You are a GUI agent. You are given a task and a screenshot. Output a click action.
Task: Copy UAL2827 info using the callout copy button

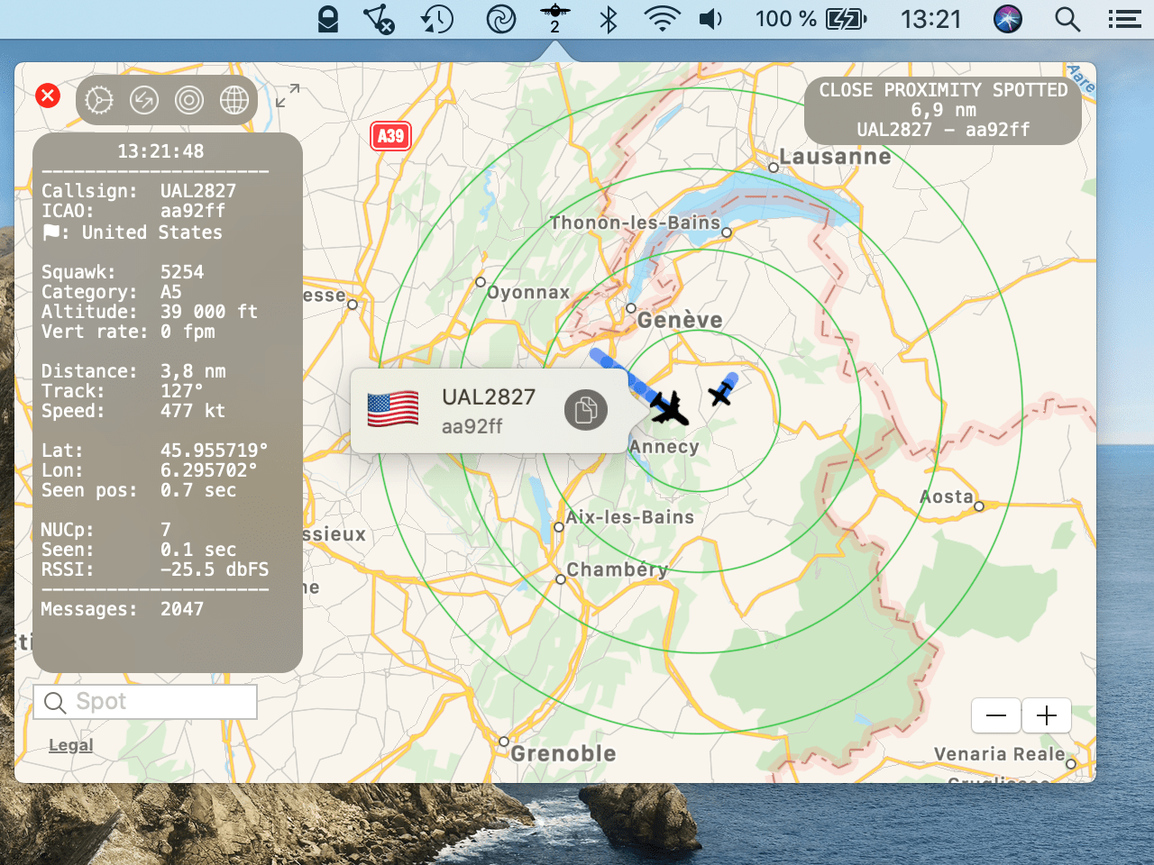(585, 410)
